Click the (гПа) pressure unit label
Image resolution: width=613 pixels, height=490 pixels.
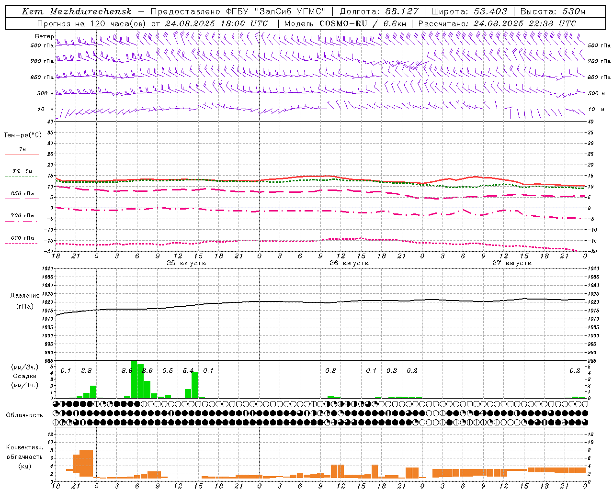point(25,307)
